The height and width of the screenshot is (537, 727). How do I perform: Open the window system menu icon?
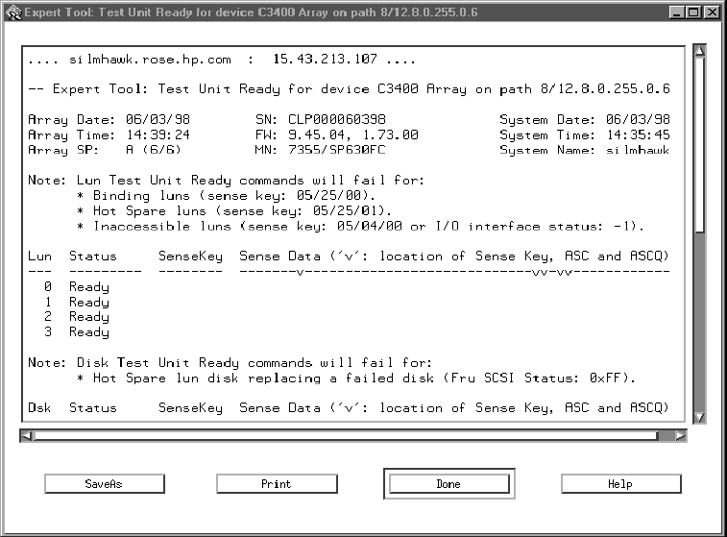[x=12, y=12]
